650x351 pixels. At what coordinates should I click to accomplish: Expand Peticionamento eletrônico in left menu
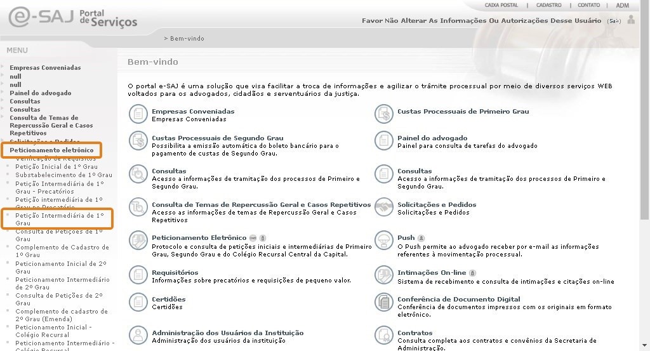(x=51, y=150)
